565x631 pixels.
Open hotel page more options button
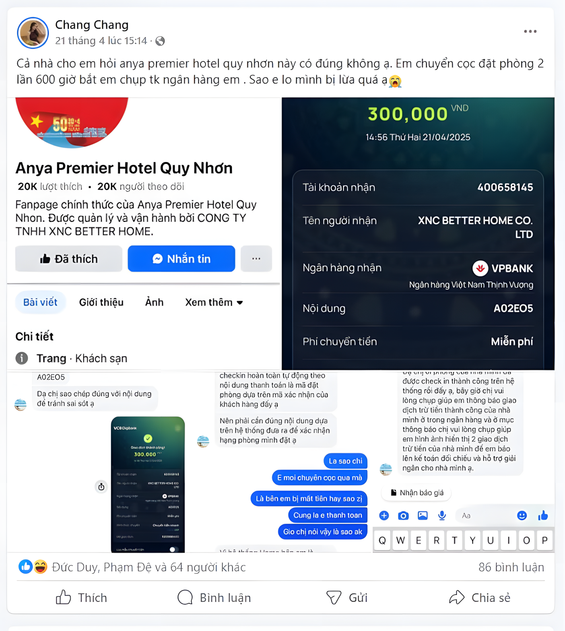256,259
